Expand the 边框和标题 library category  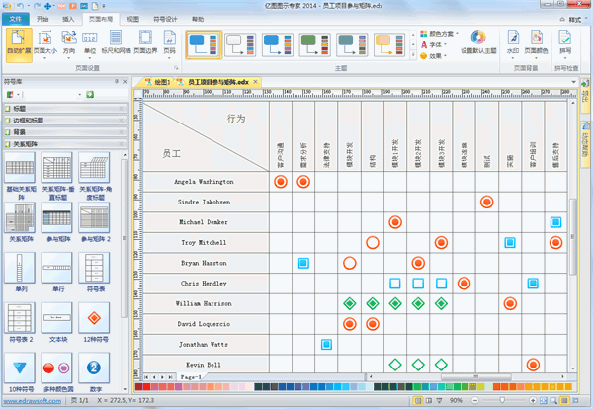[x=65, y=121]
